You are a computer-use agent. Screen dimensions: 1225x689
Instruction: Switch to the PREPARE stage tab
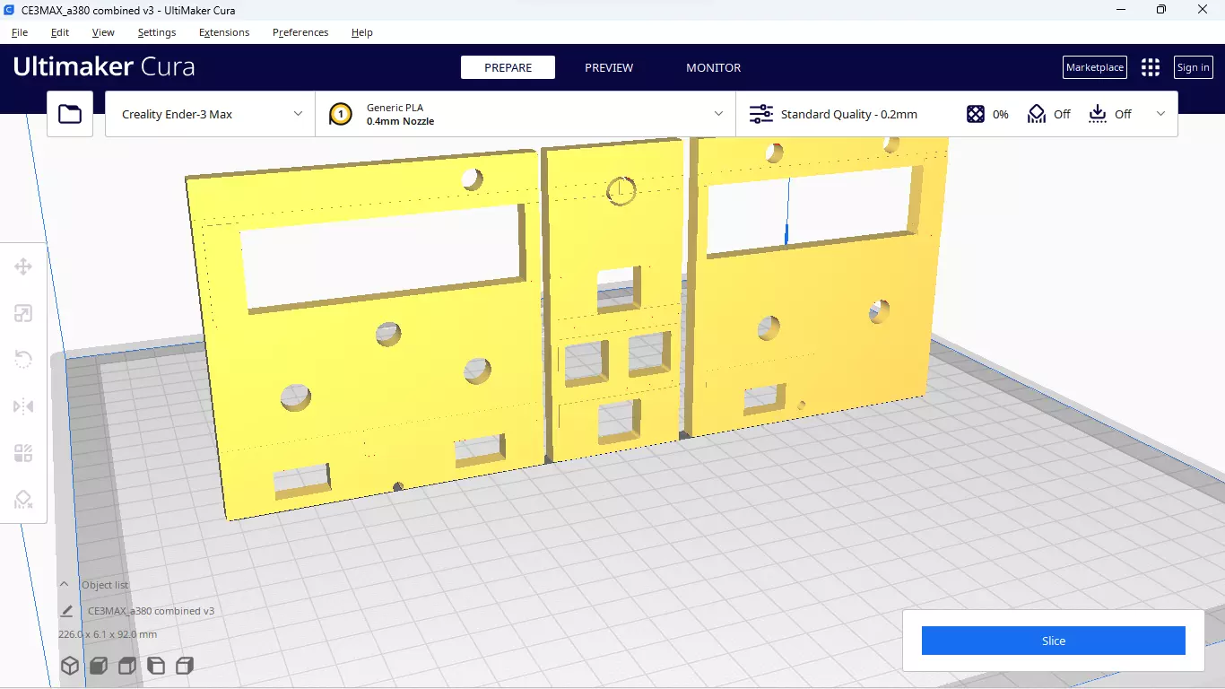508,67
